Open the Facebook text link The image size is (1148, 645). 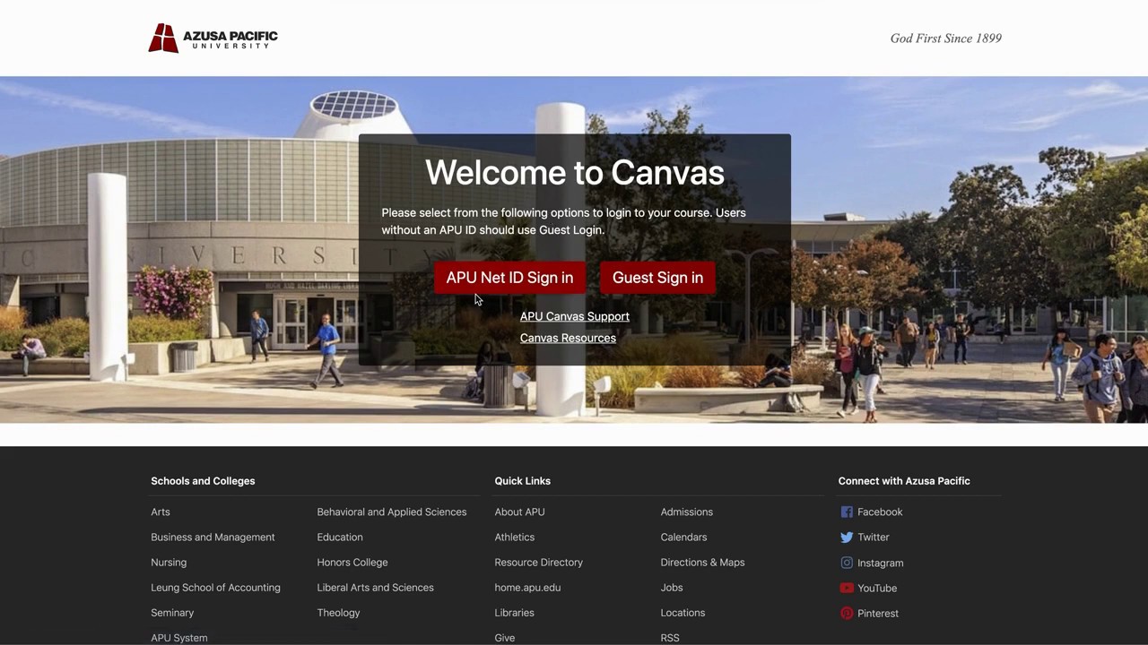880,512
